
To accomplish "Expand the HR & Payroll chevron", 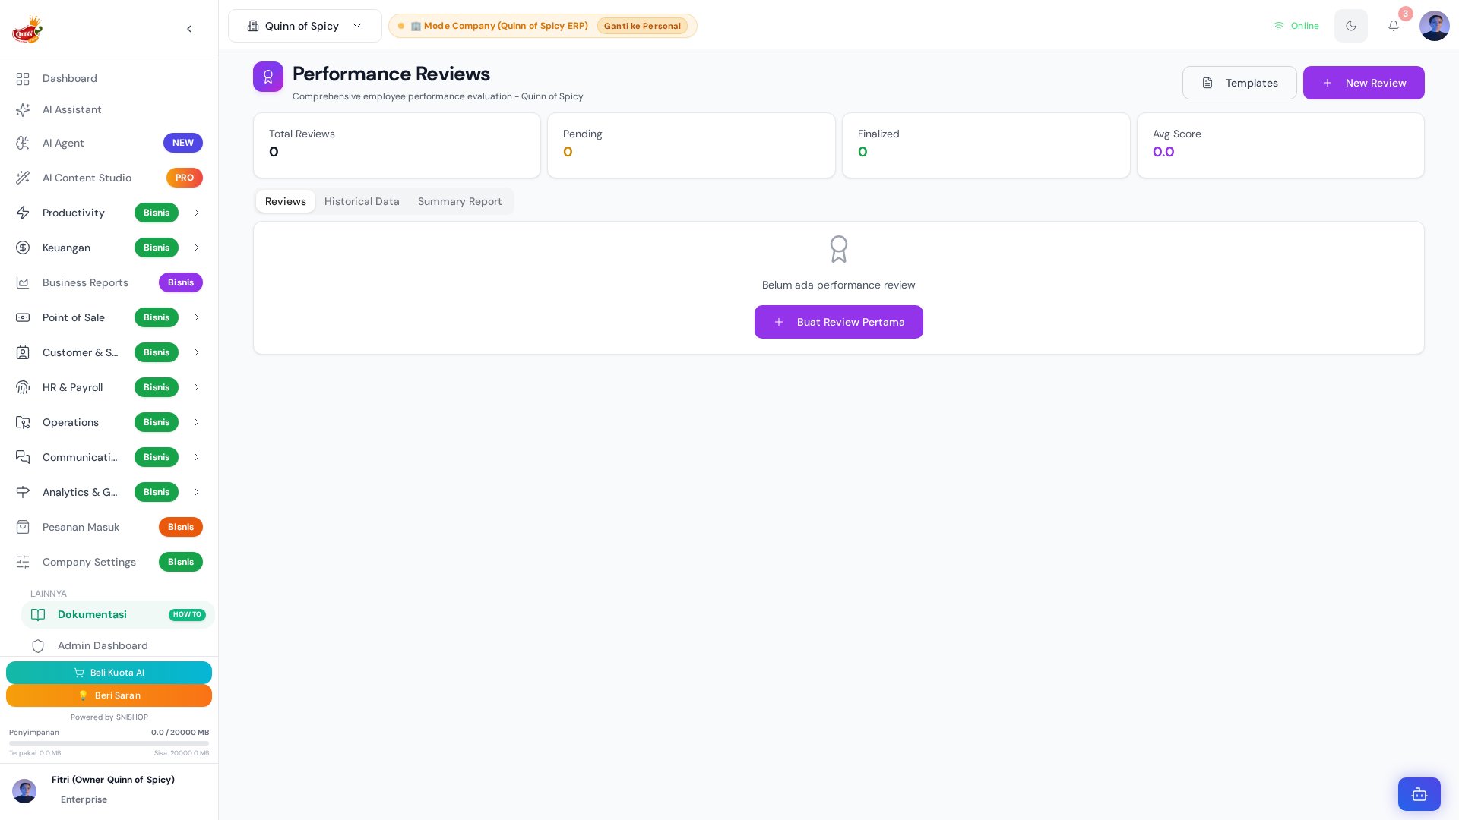I will 197,387.
